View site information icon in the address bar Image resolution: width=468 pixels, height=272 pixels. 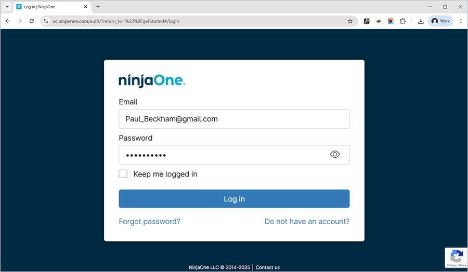coord(46,21)
